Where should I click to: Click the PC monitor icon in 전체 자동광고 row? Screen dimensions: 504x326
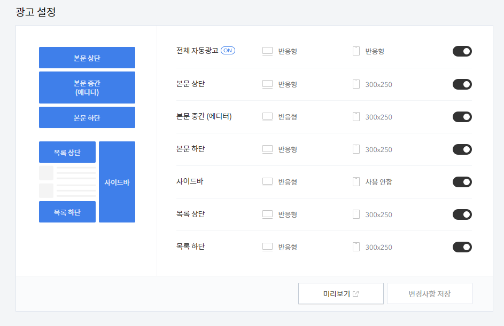[267, 50]
